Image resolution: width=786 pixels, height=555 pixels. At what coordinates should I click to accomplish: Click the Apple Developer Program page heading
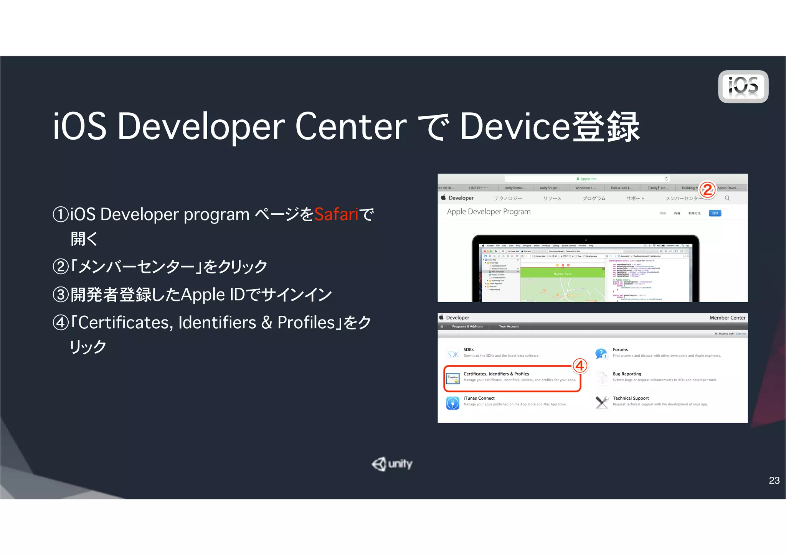pos(489,212)
